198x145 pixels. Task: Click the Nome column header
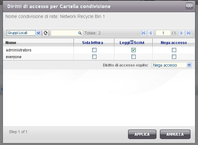tap(11, 43)
